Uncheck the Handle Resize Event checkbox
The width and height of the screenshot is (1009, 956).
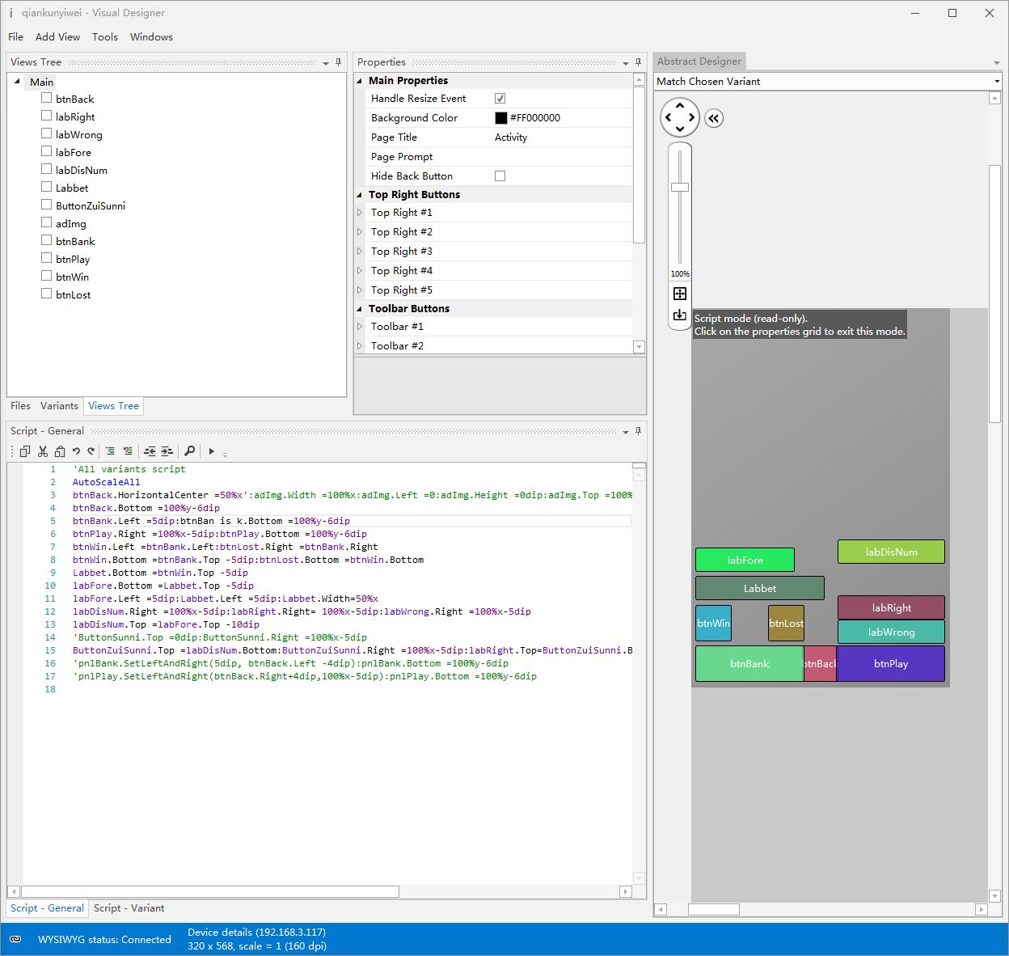click(x=500, y=98)
